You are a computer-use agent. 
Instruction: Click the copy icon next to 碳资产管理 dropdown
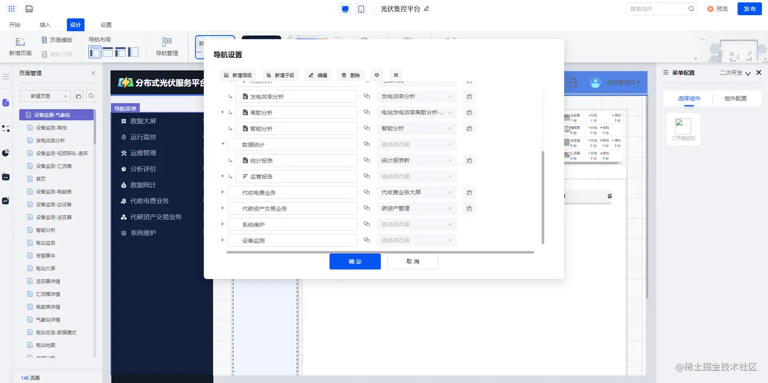tap(469, 208)
